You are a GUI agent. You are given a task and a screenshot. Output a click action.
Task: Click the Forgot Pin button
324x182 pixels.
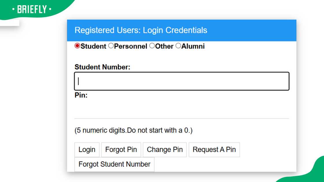click(x=121, y=150)
